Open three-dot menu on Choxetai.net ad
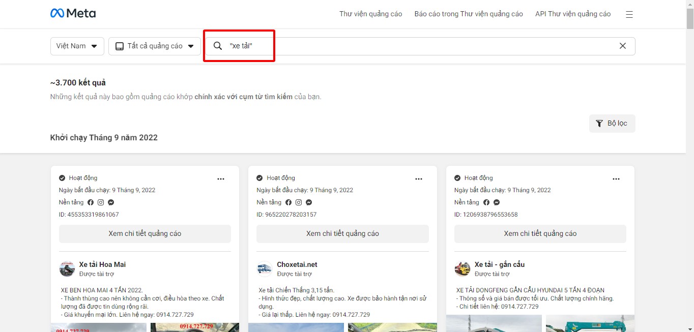The height and width of the screenshot is (332, 694). point(419,179)
